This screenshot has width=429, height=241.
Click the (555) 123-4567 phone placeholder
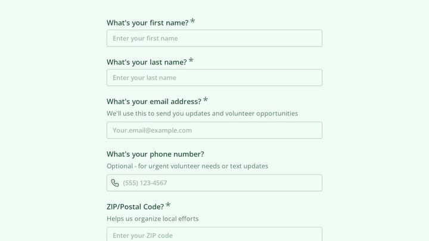tap(145, 183)
